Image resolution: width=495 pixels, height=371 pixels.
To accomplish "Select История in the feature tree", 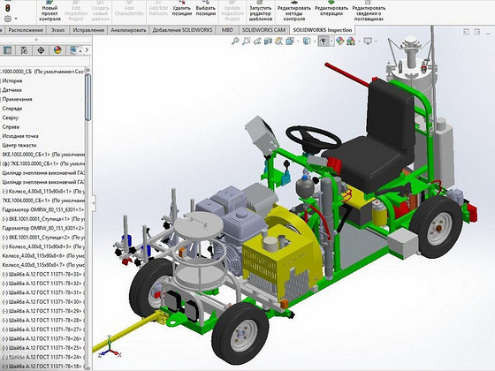I will tap(12, 80).
